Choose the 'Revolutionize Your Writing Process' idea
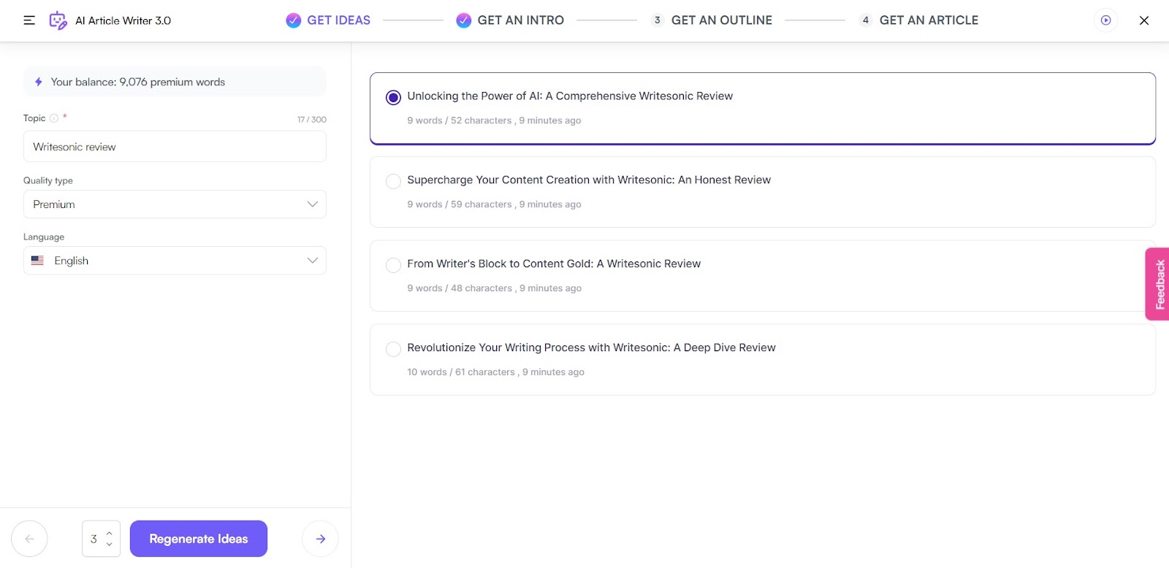 [x=393, y=349]
